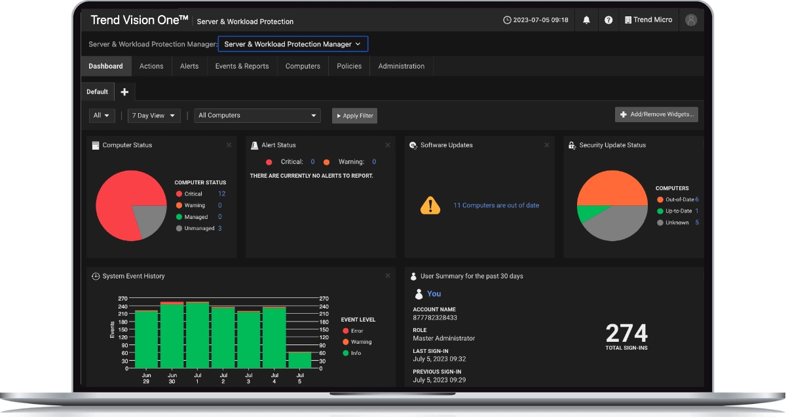
Task: Add a new dashboard tab with plus icon
Action: click(124, 92)
